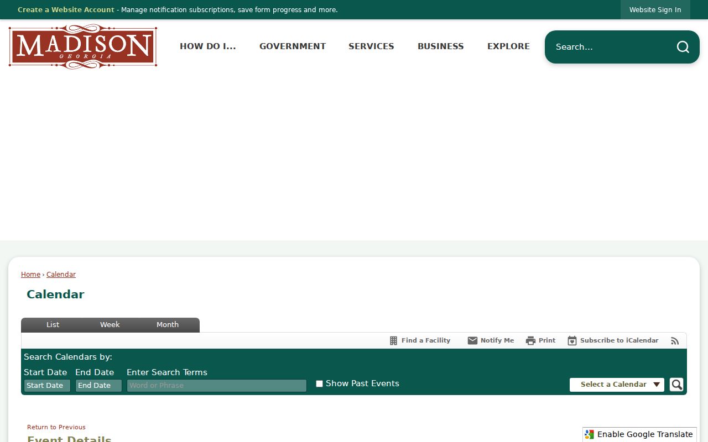Click the Notify Me envelope icon

click(472, 341)
